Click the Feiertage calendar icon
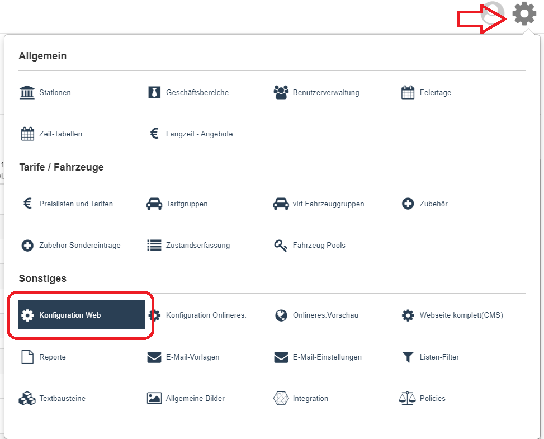Screen dimensions: 544x439 coord(408,92)
